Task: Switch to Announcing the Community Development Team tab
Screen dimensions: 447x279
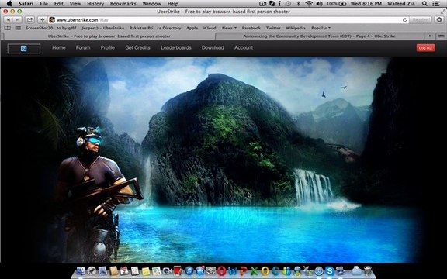Action: point(319,36)
